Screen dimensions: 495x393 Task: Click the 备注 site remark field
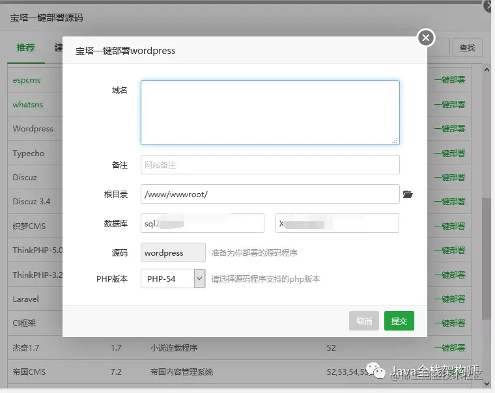[x=270, y=165]
